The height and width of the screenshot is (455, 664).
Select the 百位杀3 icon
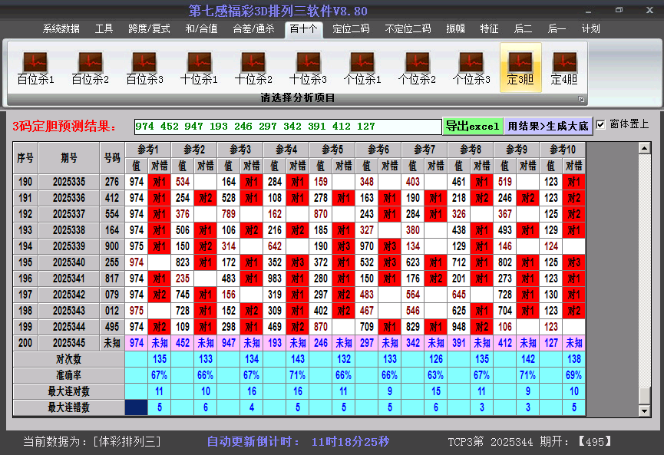click(x=144, y=68)
